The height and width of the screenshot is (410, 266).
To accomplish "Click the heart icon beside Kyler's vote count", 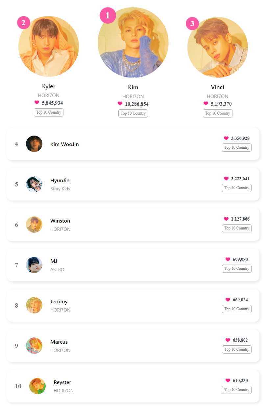I will (x=37, y=103).
